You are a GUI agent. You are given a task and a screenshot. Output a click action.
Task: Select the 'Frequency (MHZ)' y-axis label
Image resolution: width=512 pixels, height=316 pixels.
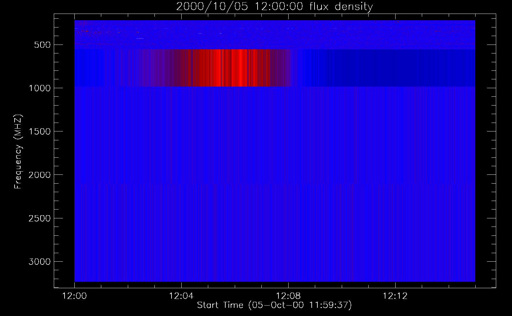point(18,152)
